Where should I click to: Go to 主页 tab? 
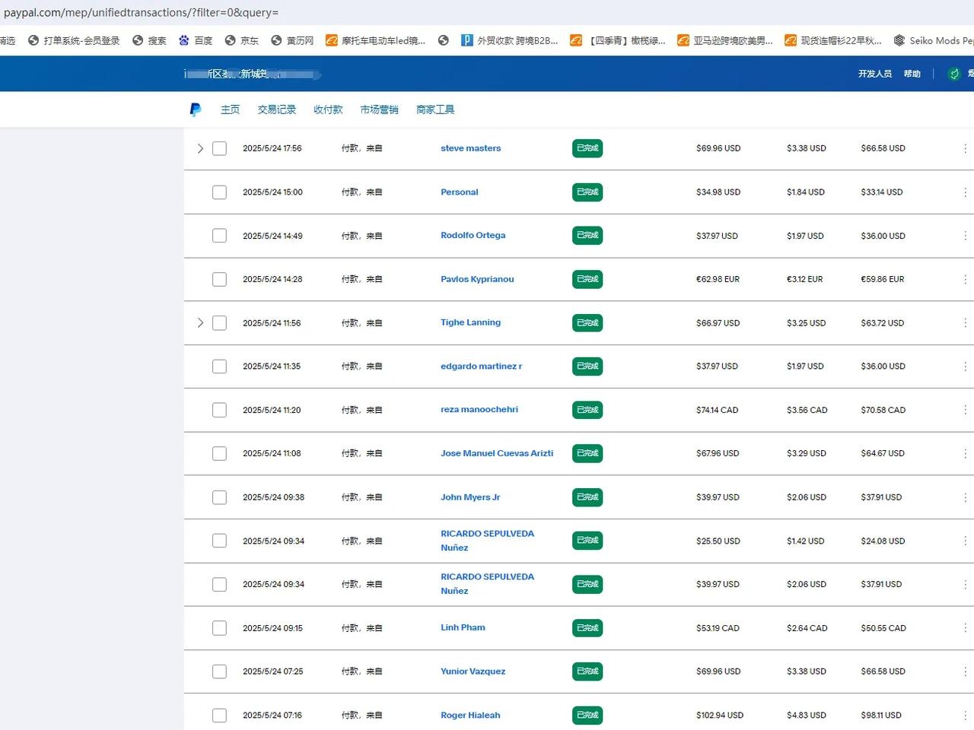click(230, 109)
